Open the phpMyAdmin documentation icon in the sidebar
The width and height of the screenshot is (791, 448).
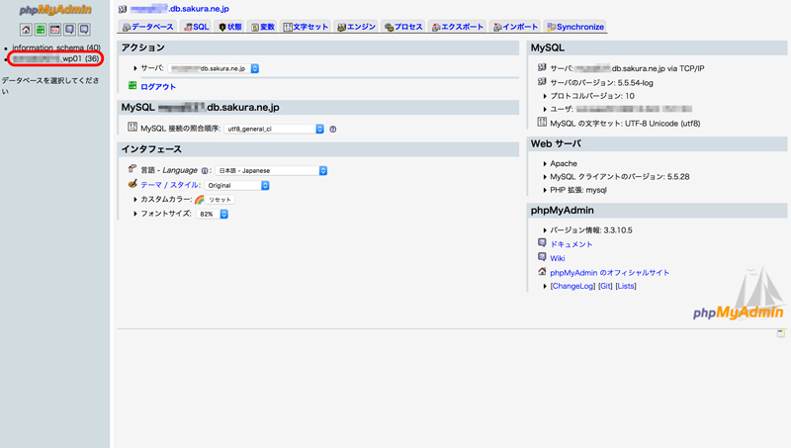tap(69, 30)
